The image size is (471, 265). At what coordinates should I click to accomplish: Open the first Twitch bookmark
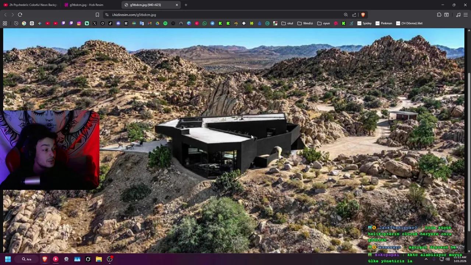pyautogui.click(x=63, y=23)
